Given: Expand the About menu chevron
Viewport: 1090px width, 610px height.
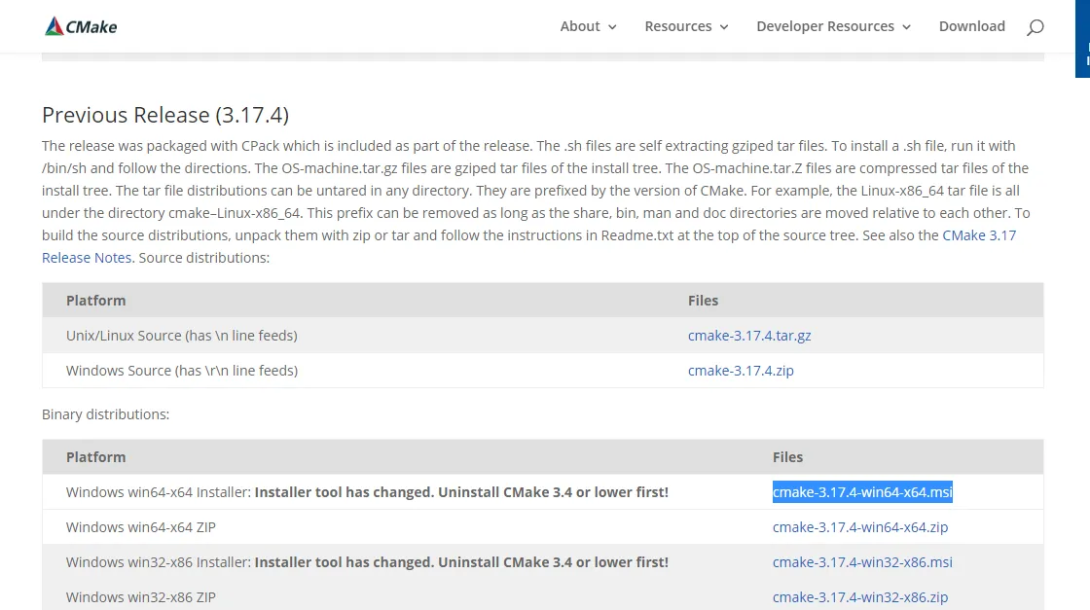Looking at the screenshot, I should [x=612, y=27].
